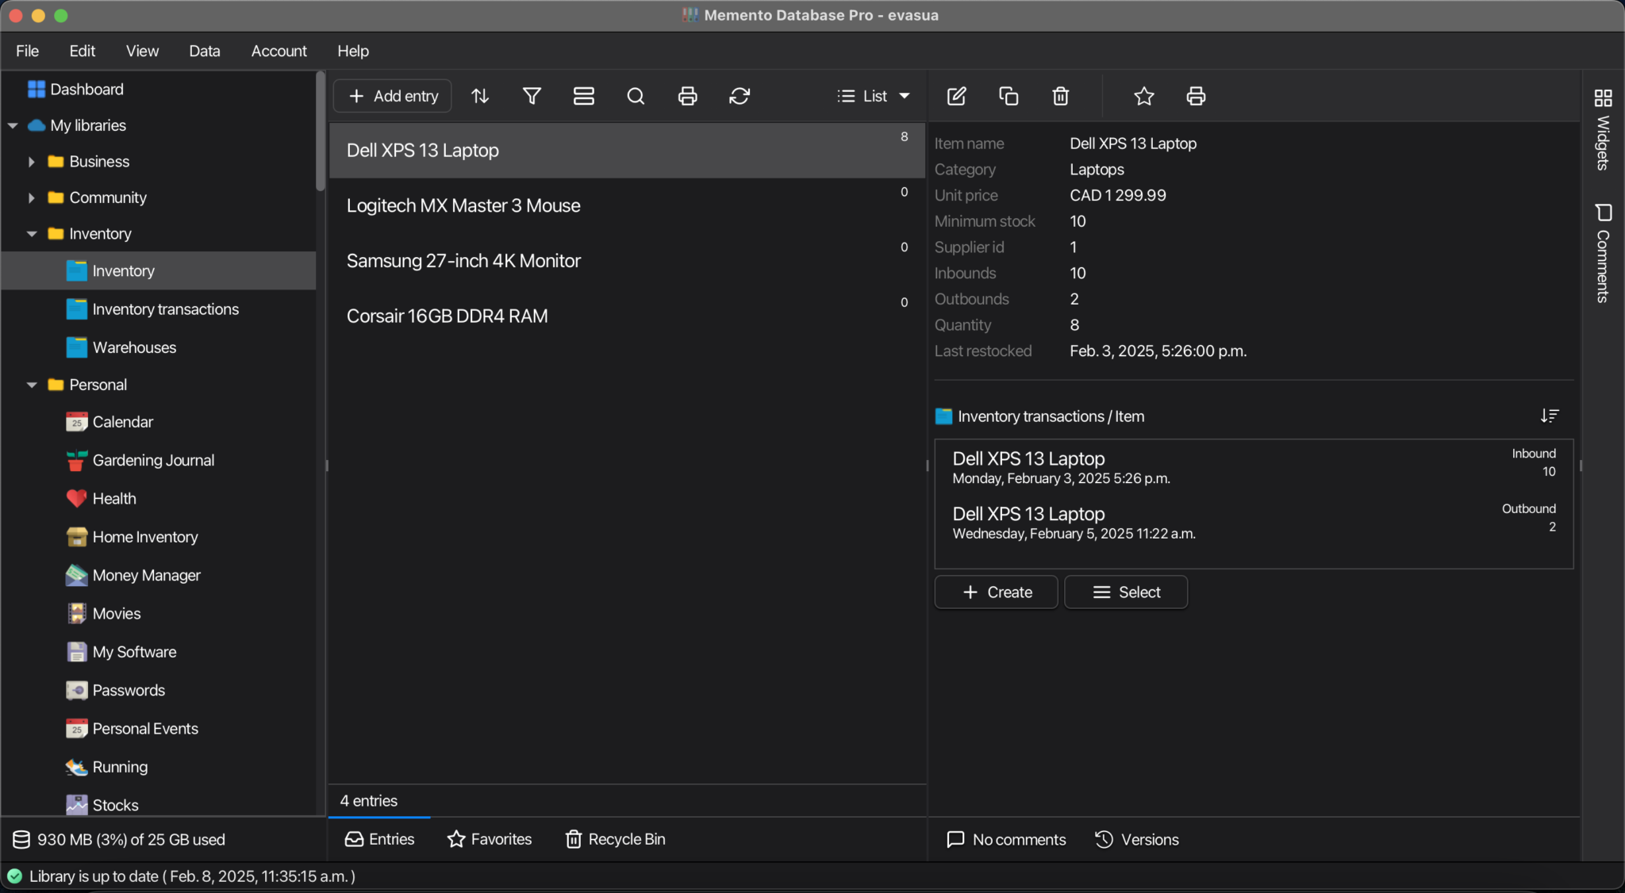Duplicate entry with the copy icon
The width and height of the screenshot is (1625, 893).
click(1008, 96)
